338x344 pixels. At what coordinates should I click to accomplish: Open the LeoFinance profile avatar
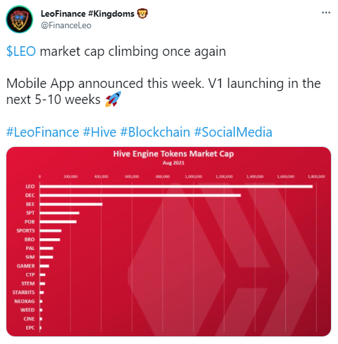click(19, 19)
